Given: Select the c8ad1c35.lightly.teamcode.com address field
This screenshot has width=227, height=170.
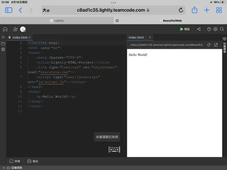Looking at the screenshot, I should (x=113, y=10).
